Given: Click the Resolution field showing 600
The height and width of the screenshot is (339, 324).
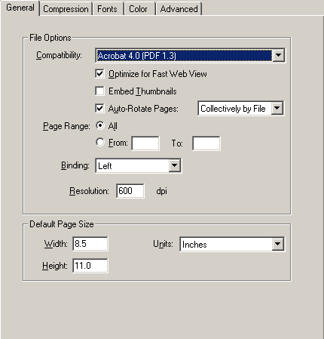Looking at the screenshot, I should click(x=130, y=191).
